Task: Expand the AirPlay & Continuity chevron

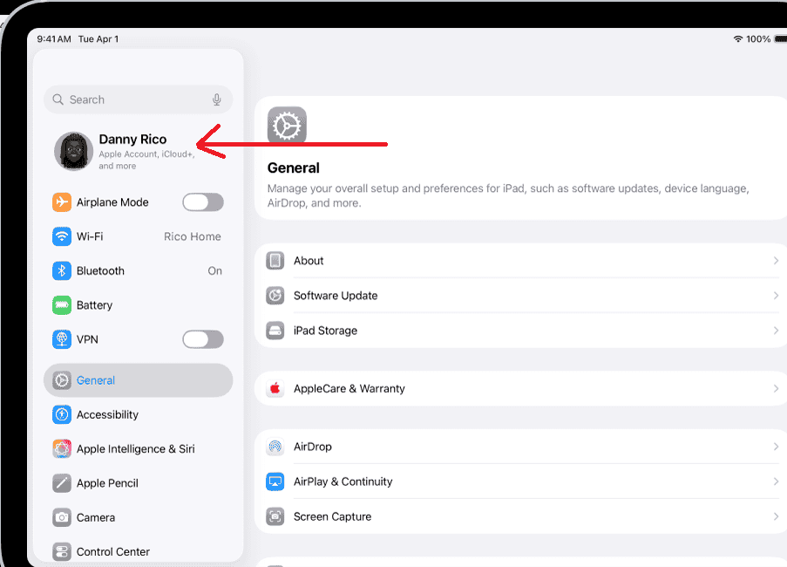Action: [776, 482]
